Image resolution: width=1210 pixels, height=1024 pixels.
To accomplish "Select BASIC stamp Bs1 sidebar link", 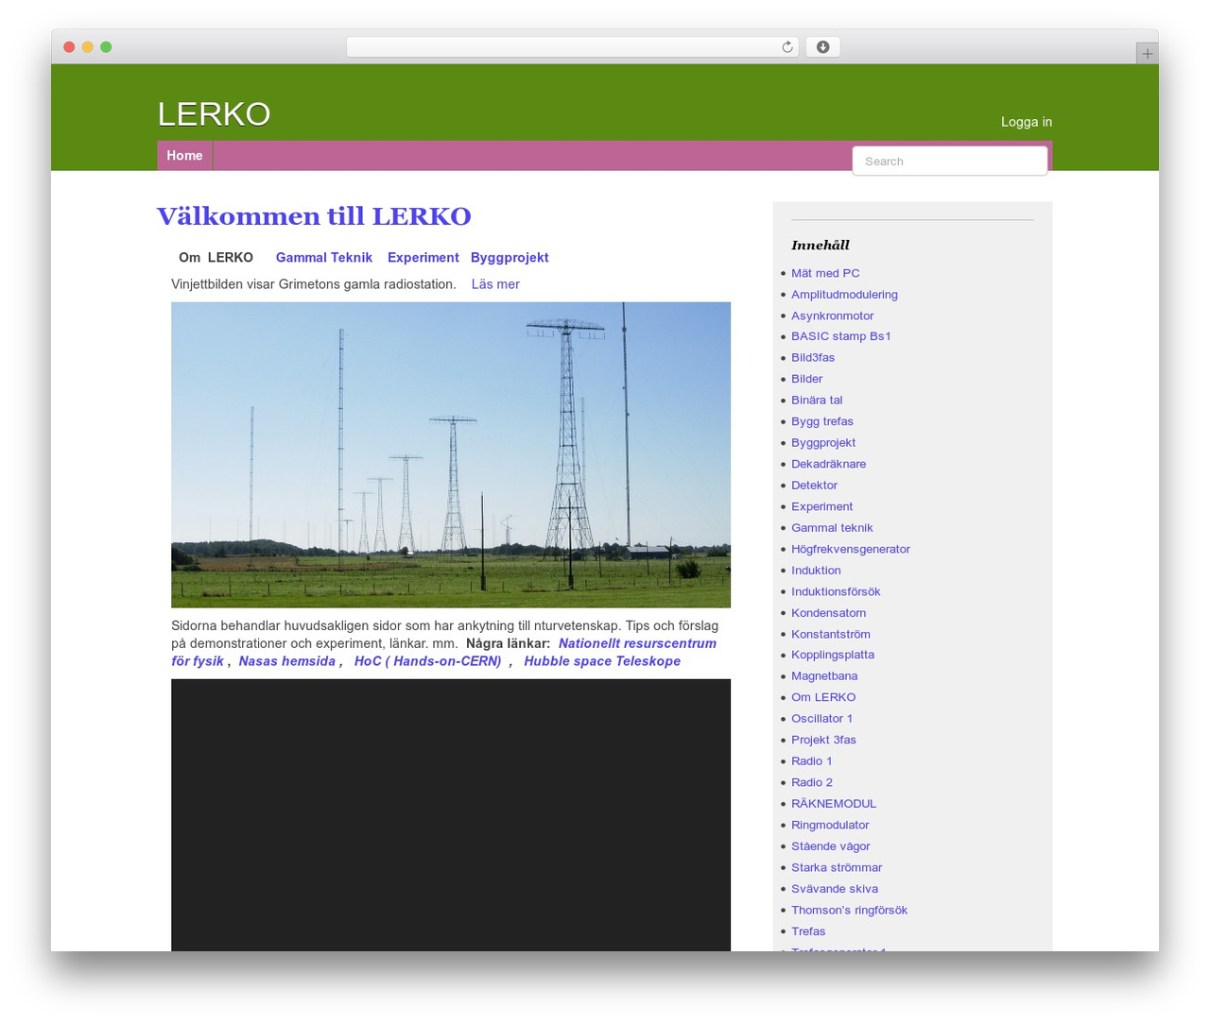I will coord(840,336).
